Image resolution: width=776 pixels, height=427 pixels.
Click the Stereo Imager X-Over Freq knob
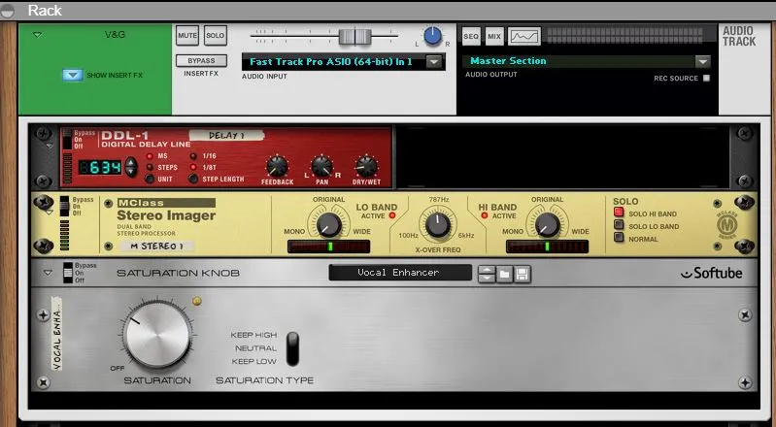point(438,225)
